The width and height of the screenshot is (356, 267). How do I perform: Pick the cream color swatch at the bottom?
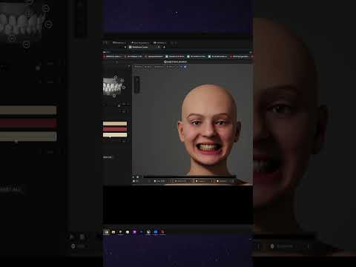tap(115, 135)
